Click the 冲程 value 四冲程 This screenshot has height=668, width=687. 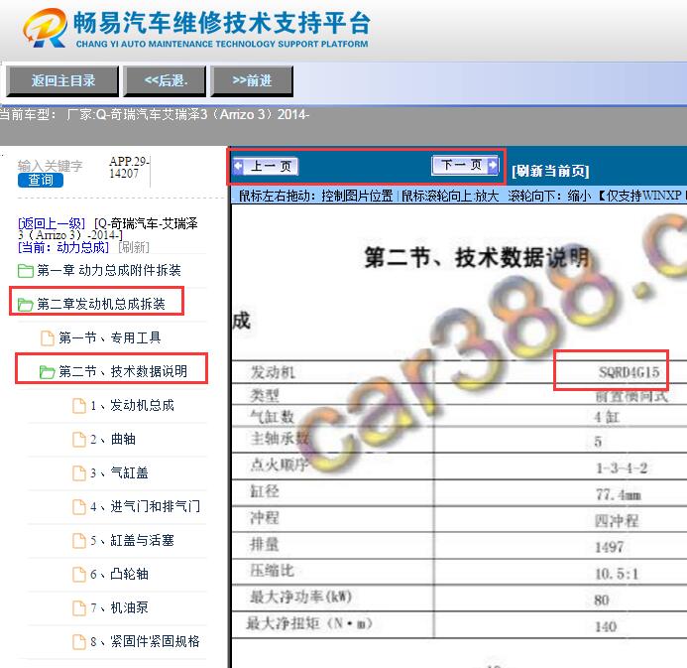click(617, 521)
